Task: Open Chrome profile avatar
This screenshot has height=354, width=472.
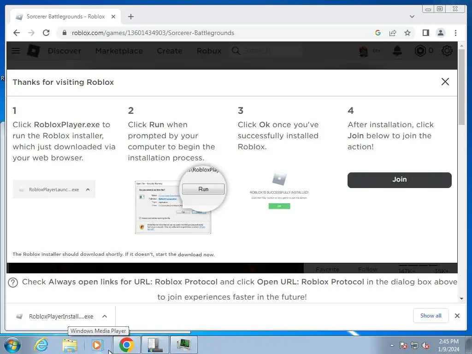Action: [440, 33]
